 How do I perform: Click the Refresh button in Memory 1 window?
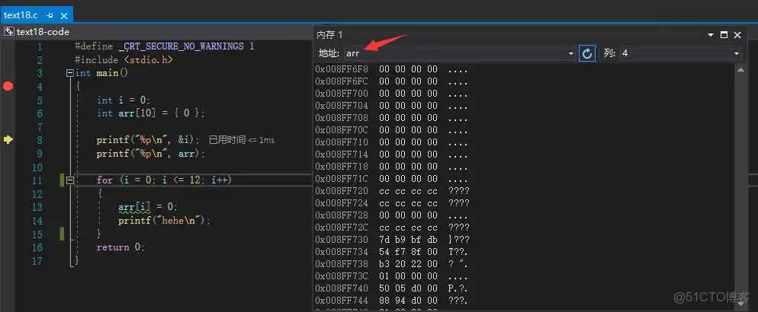click(x=587, y=53)
